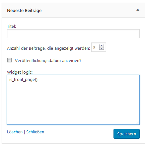Click the Neueste Beiträge widget title
The image size is (147, 146).
(x=24, y=11)
